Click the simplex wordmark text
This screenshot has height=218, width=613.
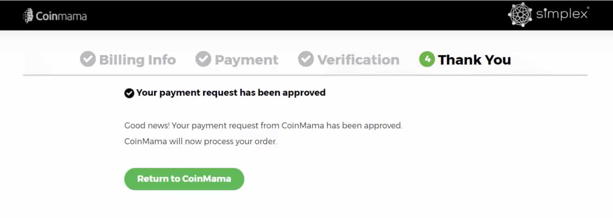tap(562, 14)
